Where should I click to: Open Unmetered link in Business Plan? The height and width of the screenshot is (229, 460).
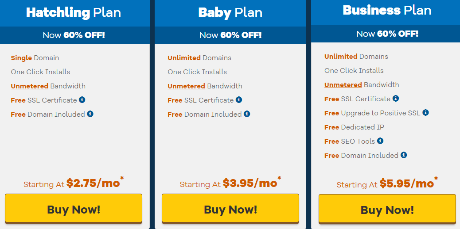click(343, 84)
